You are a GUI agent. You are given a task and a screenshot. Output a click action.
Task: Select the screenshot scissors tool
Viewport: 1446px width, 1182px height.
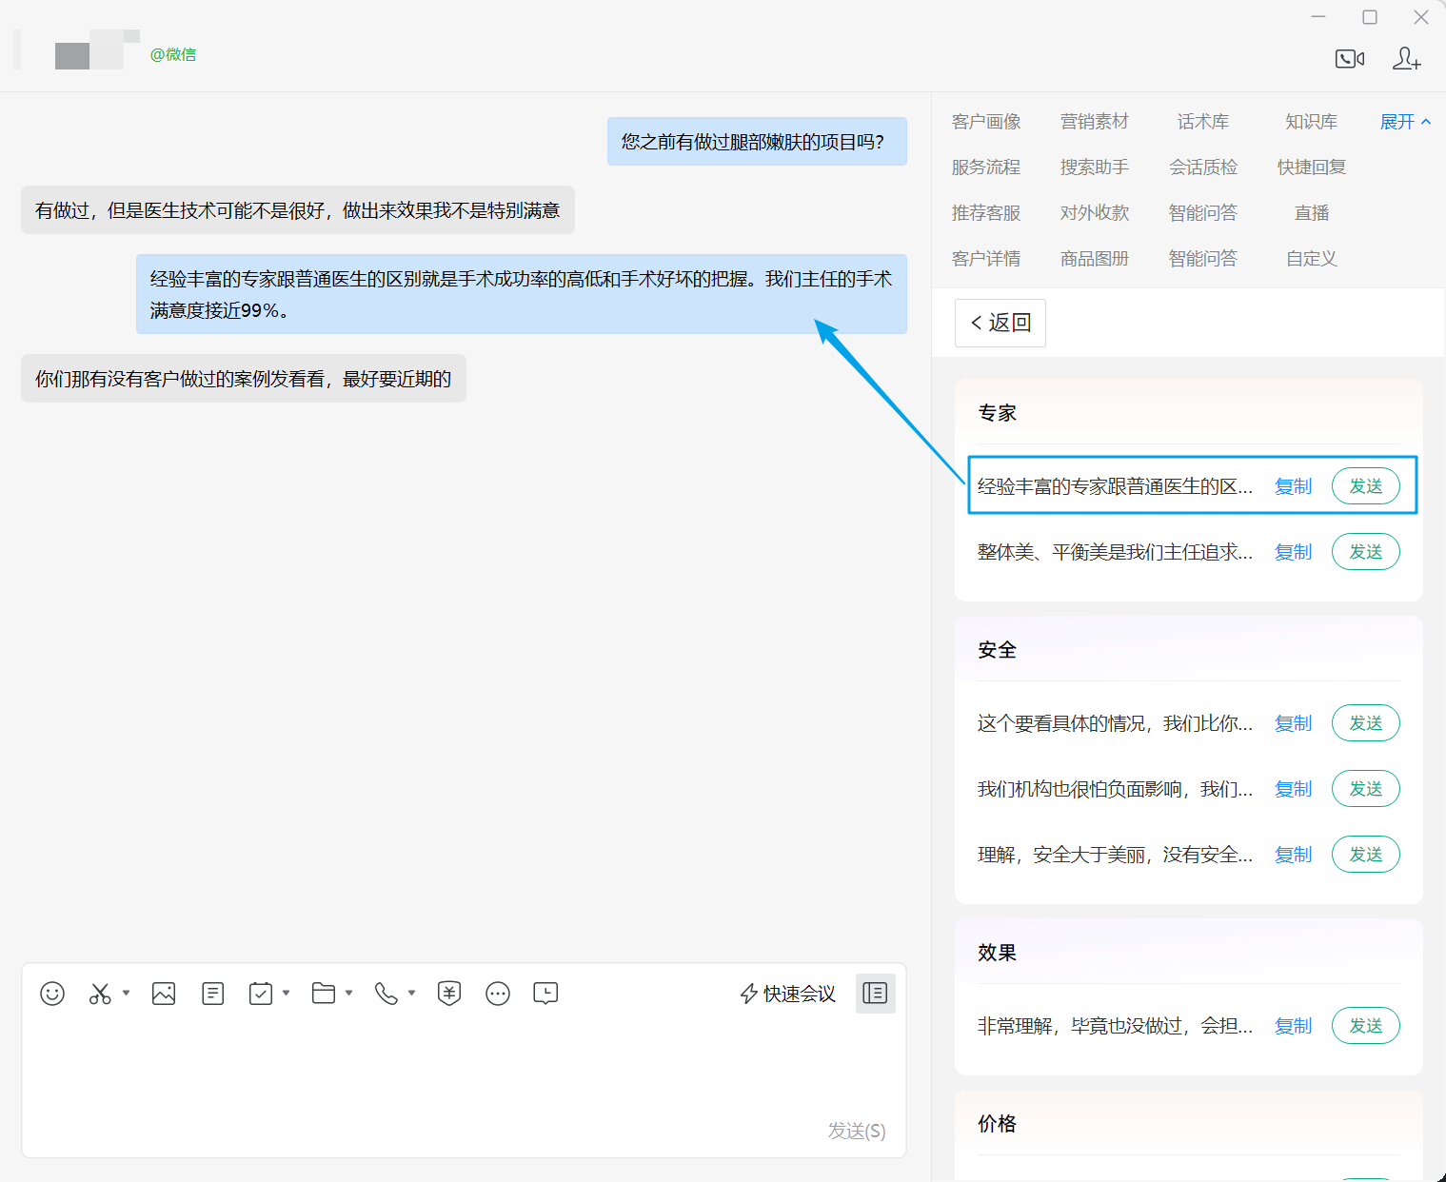(99, 993)
